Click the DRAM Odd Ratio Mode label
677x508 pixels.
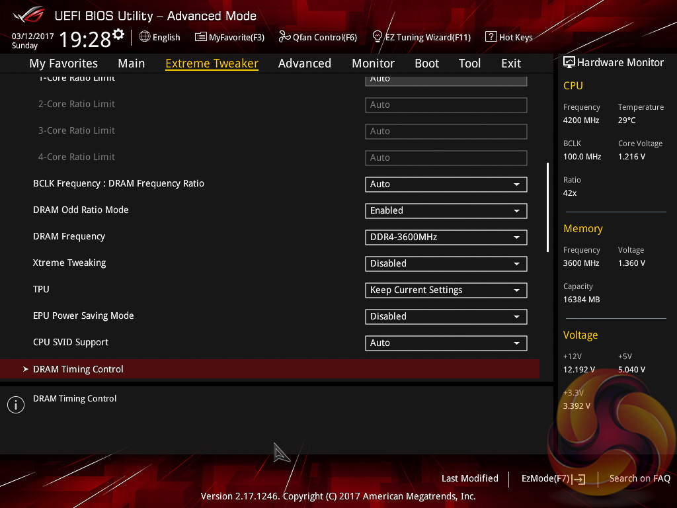point(81,210)
